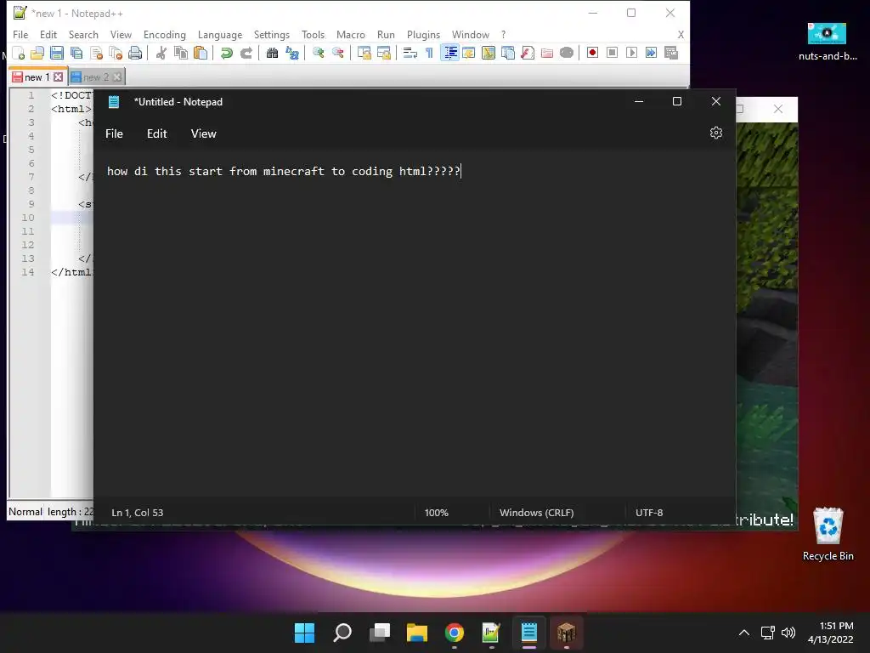Screen dimensions: 870x653
Task: Click 'Ln 1, Col 53' in status bar
Action: 138,513
